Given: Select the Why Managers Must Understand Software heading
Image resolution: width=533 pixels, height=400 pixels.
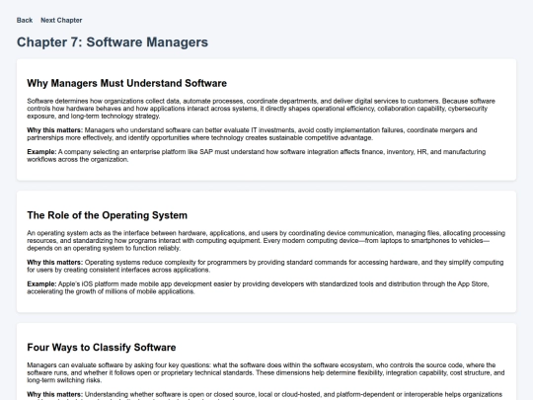Looking at the screenshot, I should pos(126,83).
